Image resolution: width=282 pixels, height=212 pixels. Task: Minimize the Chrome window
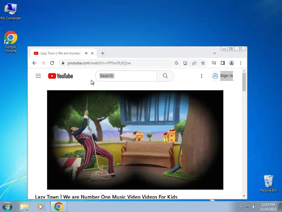point(224,49)
